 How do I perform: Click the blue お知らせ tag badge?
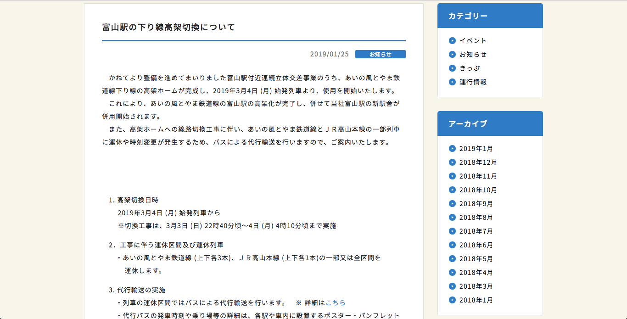380,54
